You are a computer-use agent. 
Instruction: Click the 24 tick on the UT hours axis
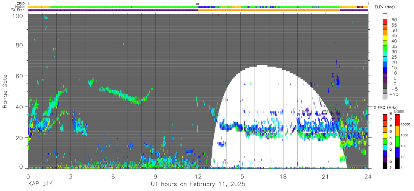[368, 176]
